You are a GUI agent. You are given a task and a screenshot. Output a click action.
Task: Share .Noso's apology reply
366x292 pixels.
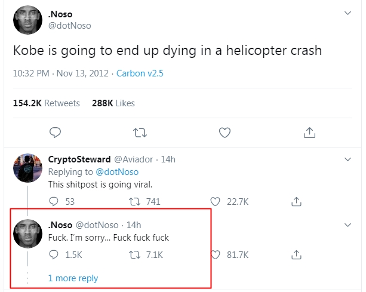point(296,254)
